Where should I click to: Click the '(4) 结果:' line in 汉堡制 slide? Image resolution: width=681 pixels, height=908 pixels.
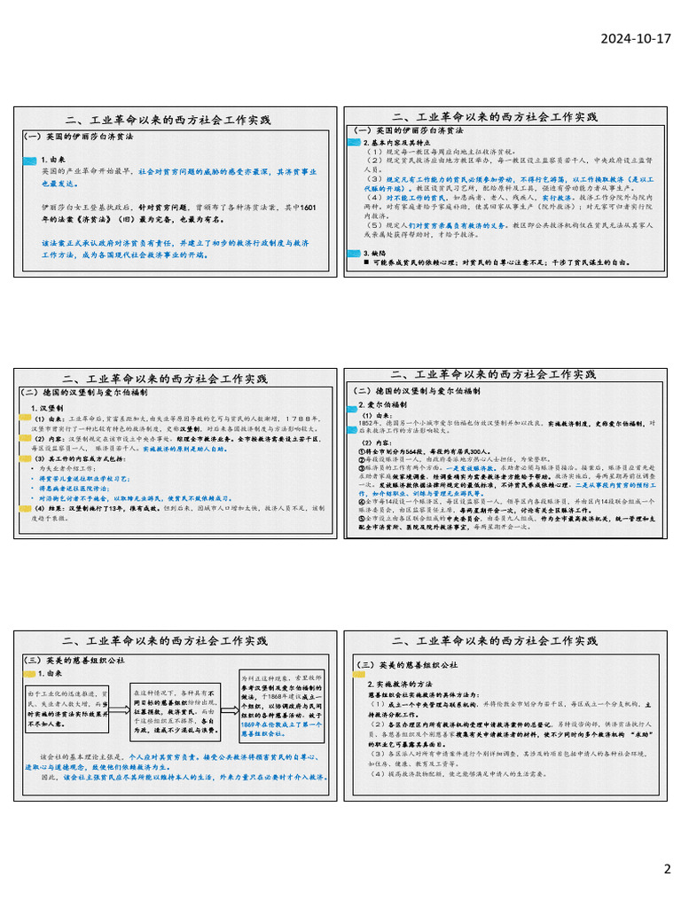click(179, 513)
